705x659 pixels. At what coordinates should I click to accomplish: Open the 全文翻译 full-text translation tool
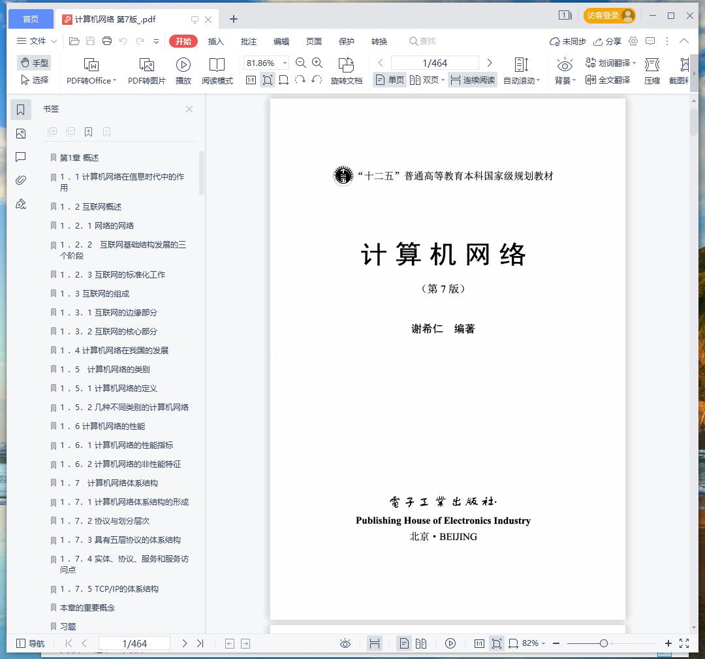tap(608, 80)
